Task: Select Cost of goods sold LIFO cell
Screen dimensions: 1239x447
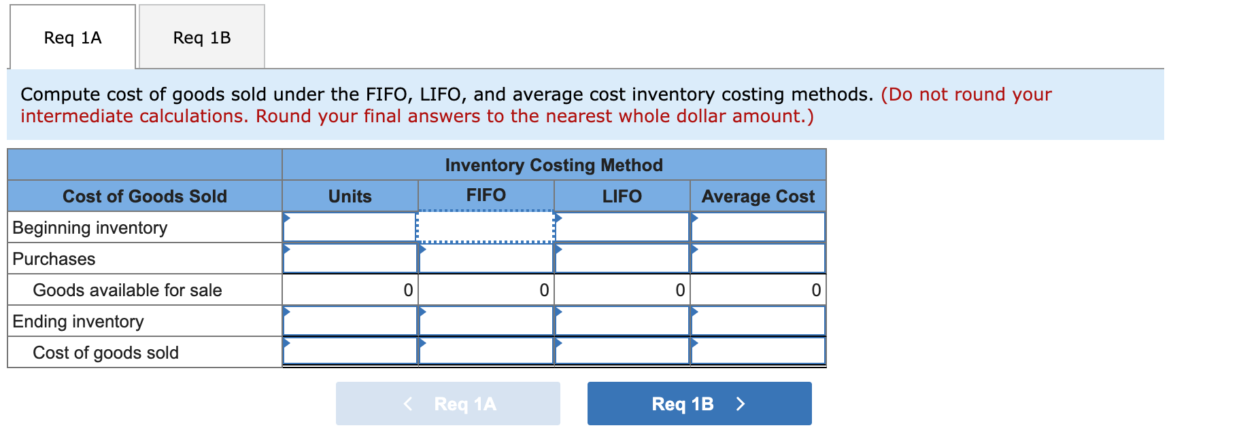Action: point(622,351)
